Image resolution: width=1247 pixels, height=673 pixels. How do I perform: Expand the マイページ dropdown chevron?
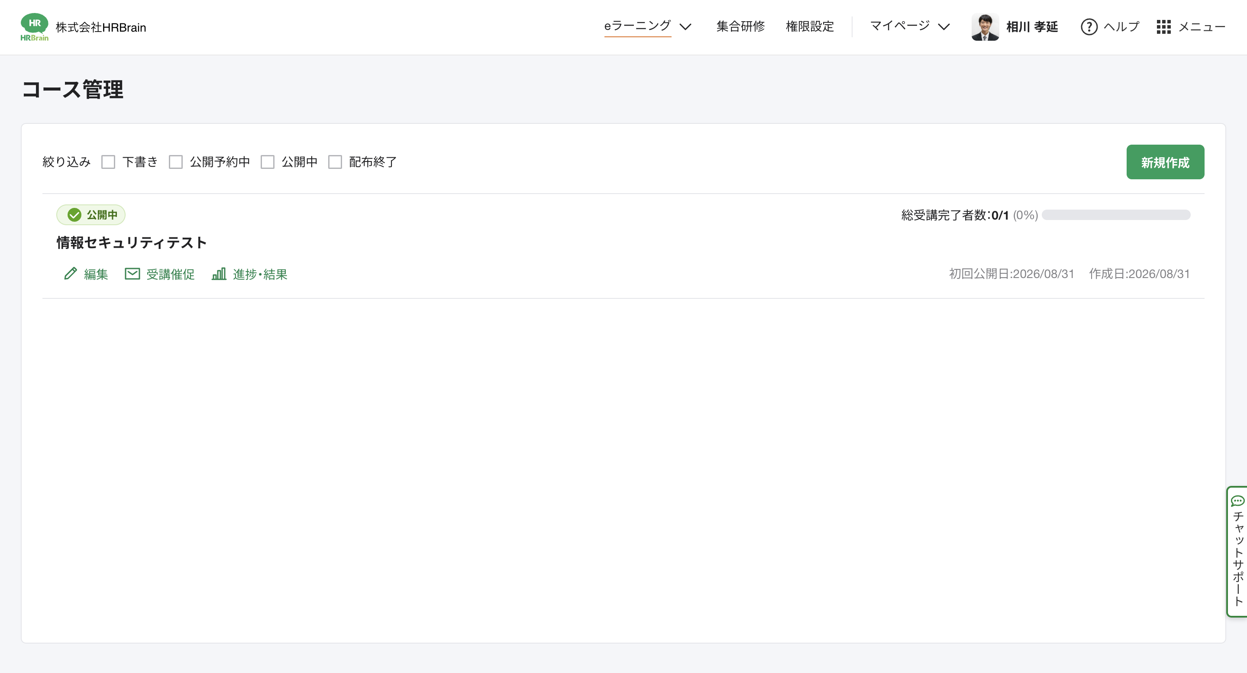(943, 26)
